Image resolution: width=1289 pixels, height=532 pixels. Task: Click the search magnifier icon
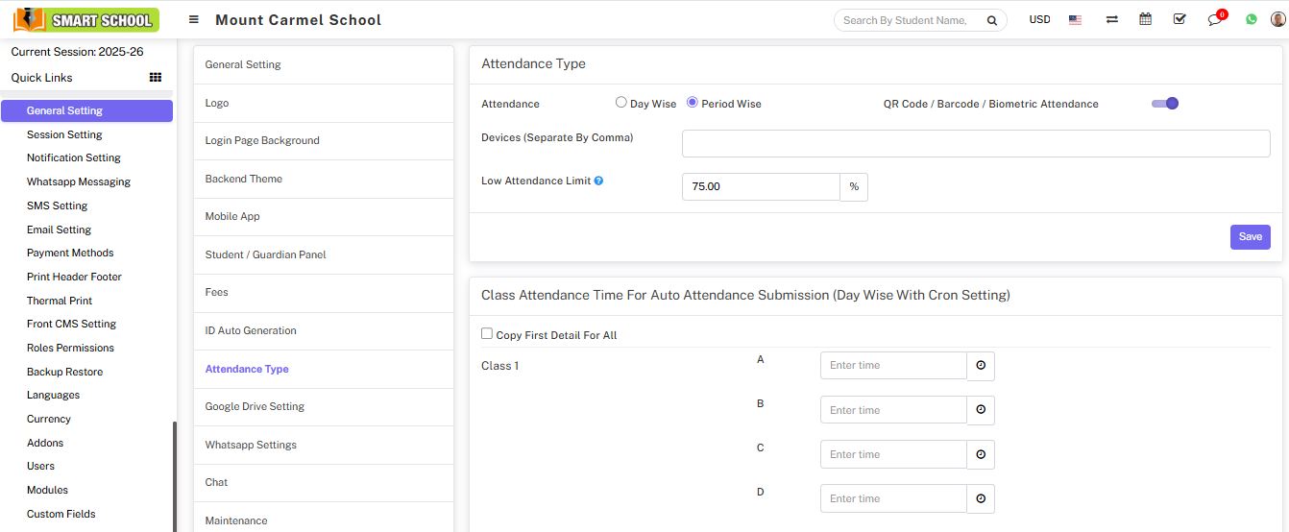coord(991,20)
